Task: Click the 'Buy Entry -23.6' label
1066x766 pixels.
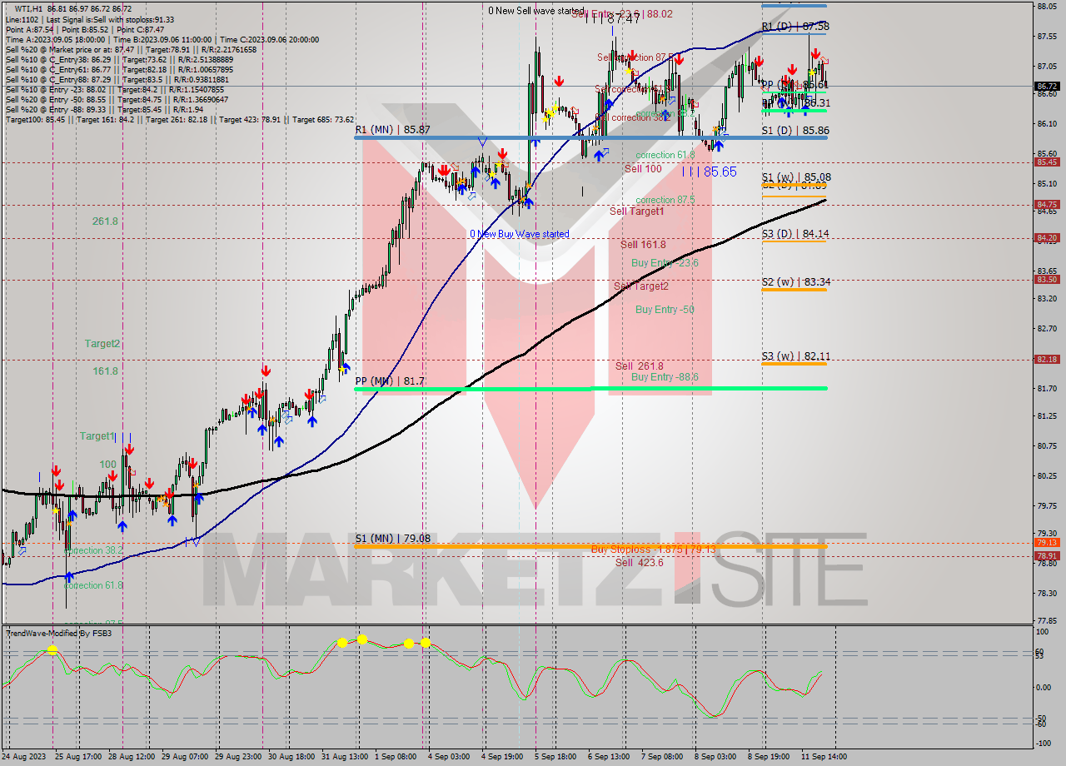Action: click(x=665, y=263)
